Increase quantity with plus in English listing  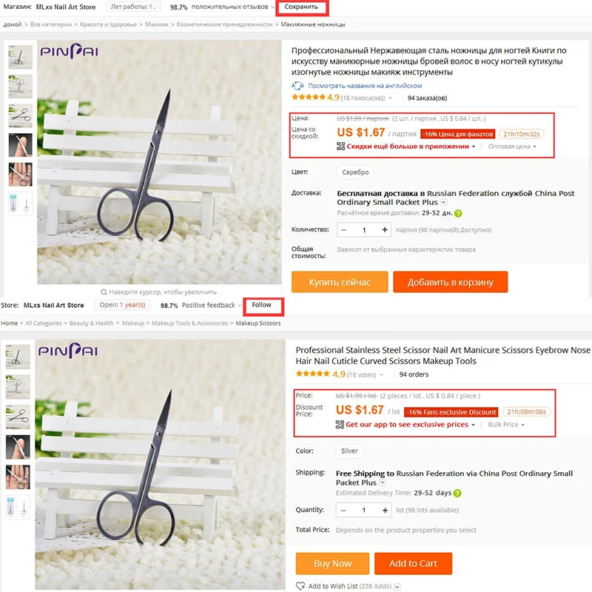[x=385, y=511]
